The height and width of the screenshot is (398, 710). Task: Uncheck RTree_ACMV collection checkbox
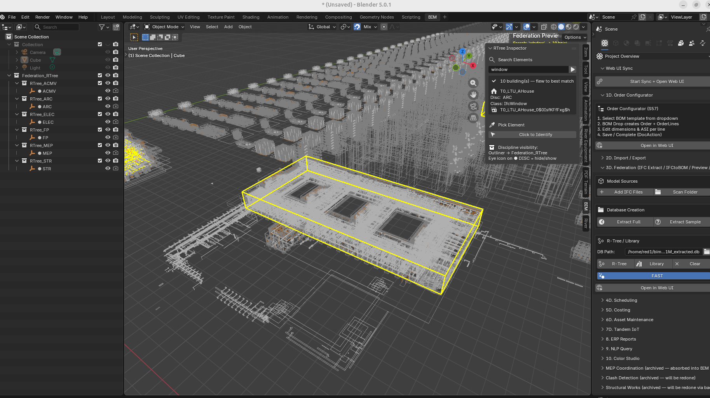[100, 83]
